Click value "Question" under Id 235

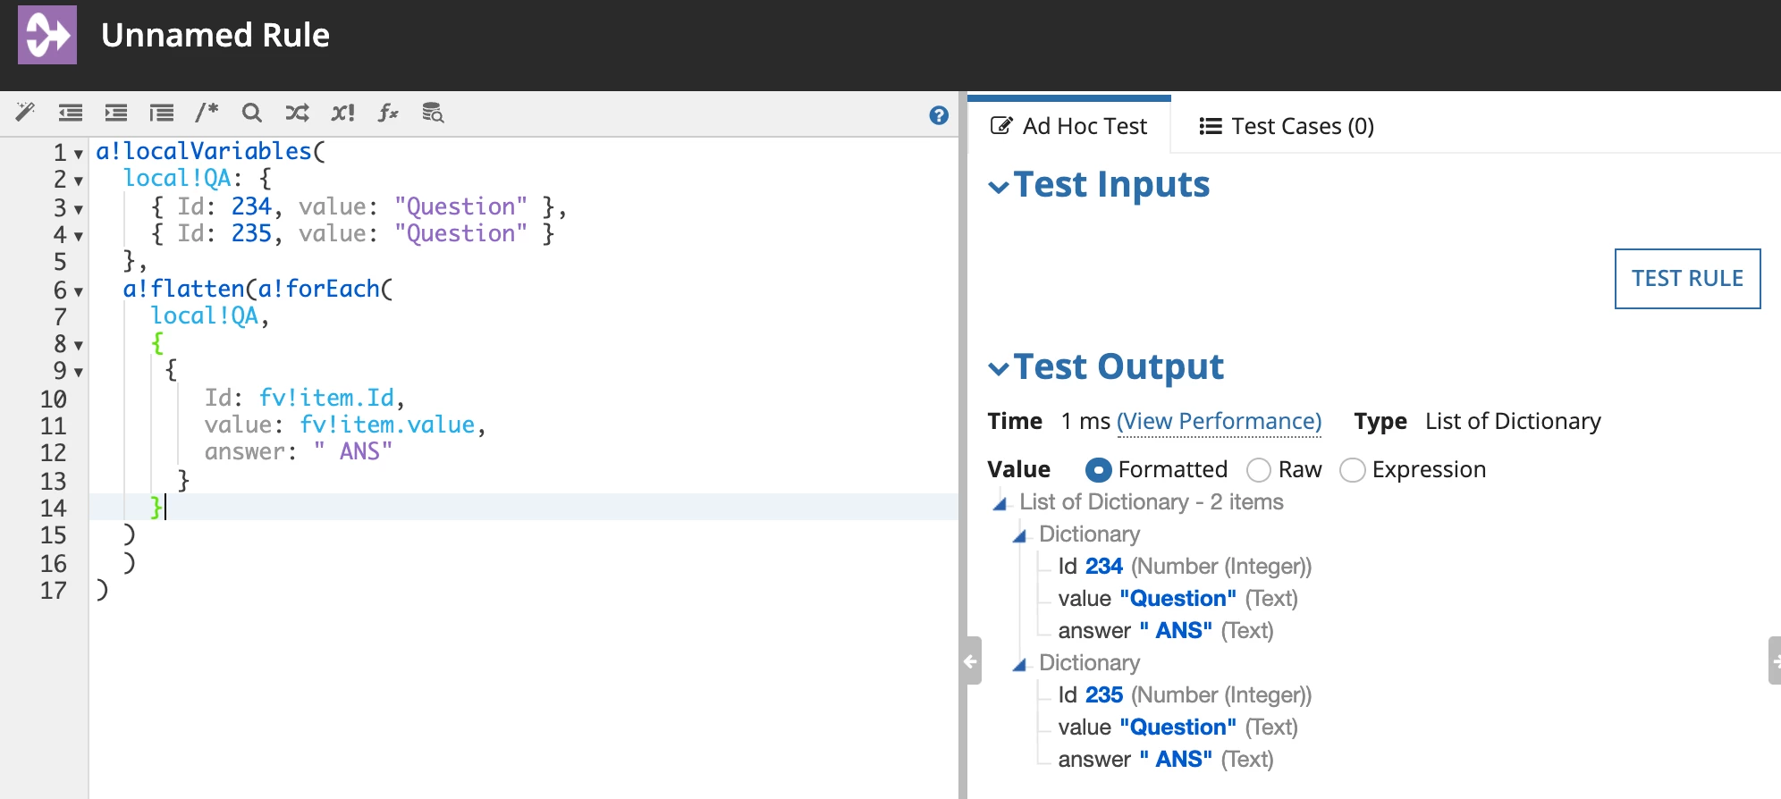click(1177, 728)
